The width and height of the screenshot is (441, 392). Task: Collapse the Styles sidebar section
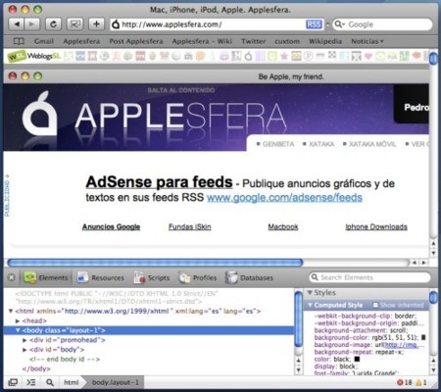coord(310,293)
